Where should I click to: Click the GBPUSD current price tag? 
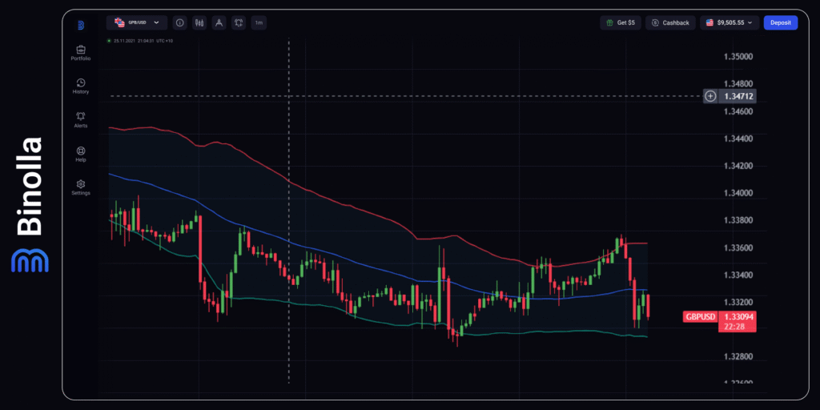[700, 316]
